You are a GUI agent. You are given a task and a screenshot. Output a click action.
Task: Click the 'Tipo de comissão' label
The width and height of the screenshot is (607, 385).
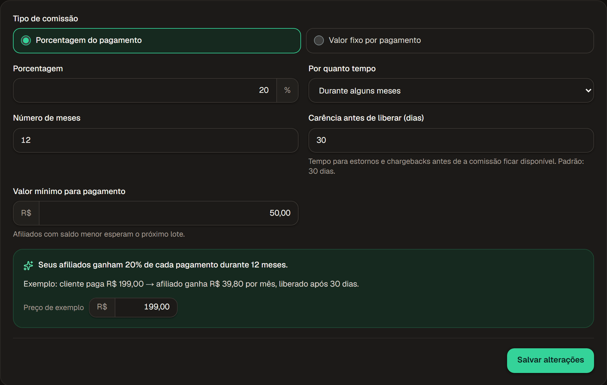click(45, 19)
